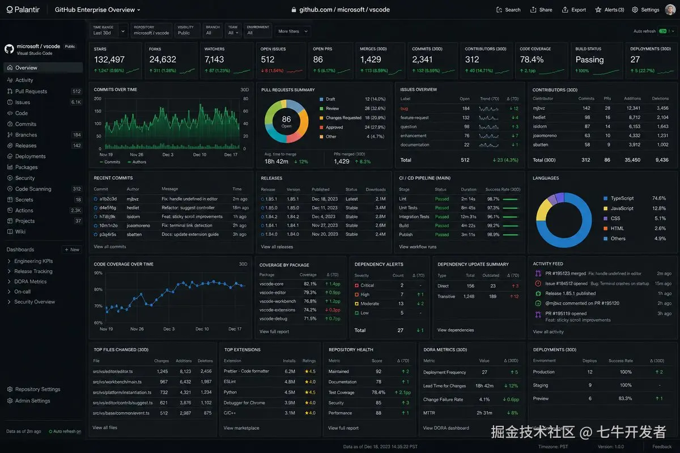Click the Pull Requests icon in sidebar

coord(10,91)
